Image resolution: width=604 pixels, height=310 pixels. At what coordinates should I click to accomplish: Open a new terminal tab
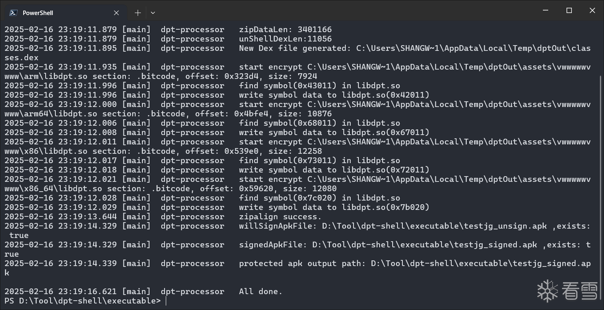138,13
